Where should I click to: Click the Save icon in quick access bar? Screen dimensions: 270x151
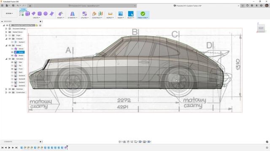coord(13,5)
